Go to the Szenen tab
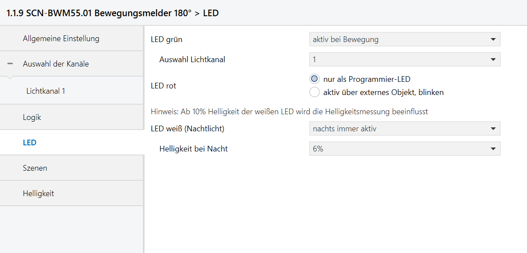Viewport: 527px width, 253px height. click(35, 168)
